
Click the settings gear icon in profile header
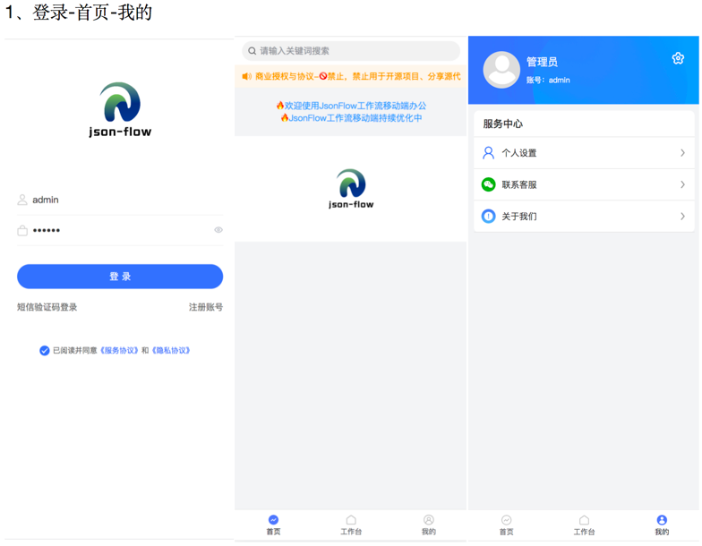pos(678,58)
